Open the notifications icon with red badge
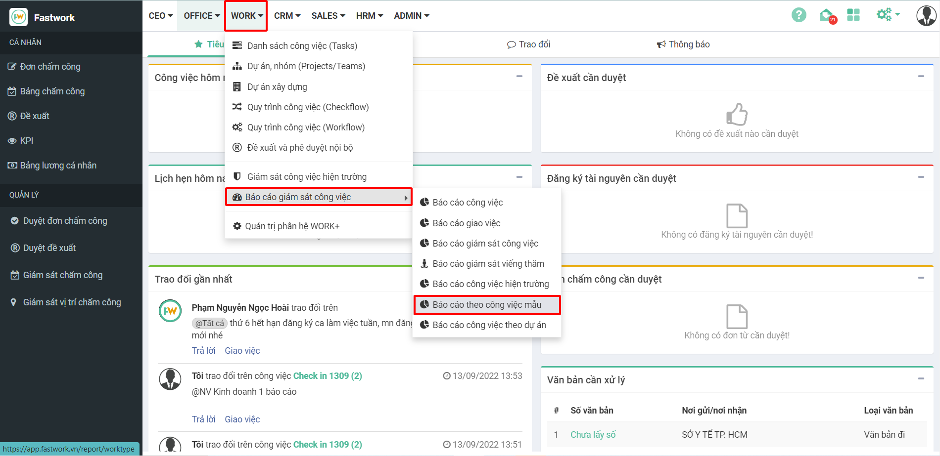The image size is (940, 456). click(826, 15)
